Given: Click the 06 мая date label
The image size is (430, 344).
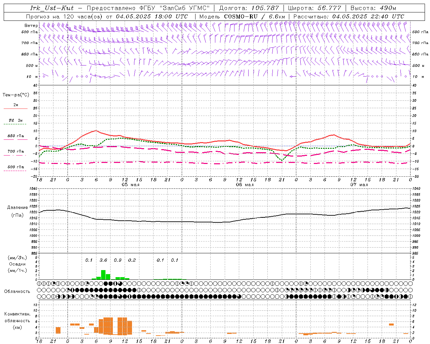Looking at the screenshot, I should click(x=244, y=185).
